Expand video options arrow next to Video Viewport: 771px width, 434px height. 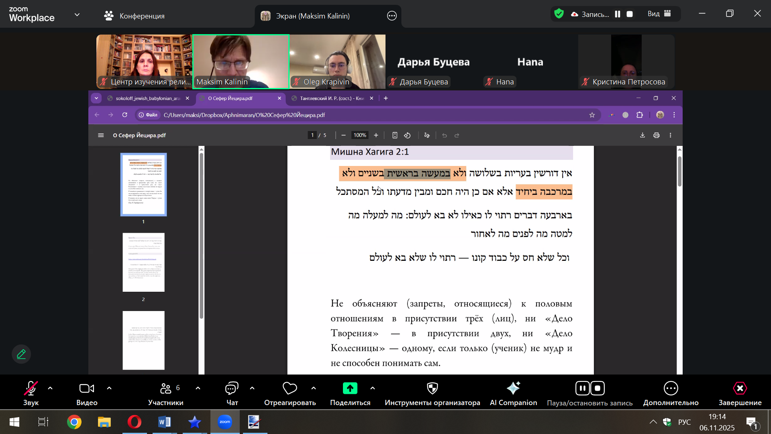click(109, 388)
